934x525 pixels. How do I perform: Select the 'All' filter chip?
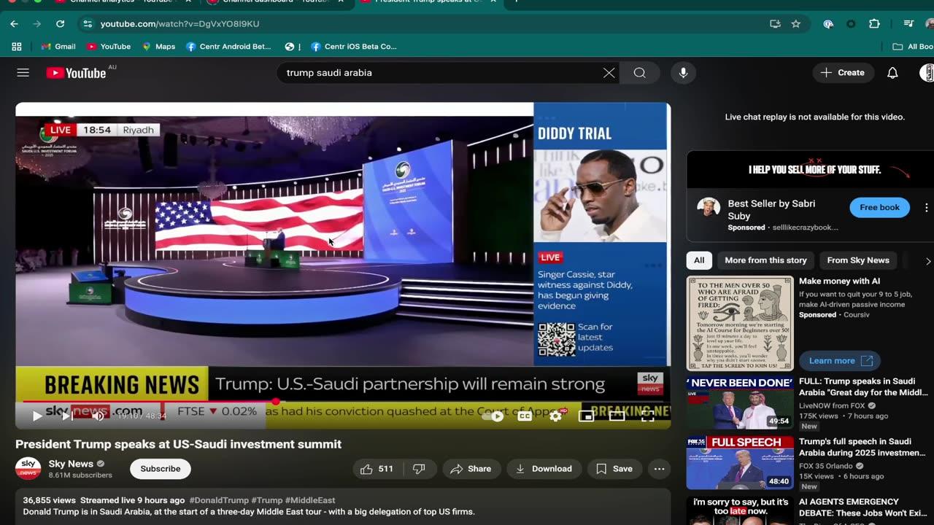(x=699, y=260)
